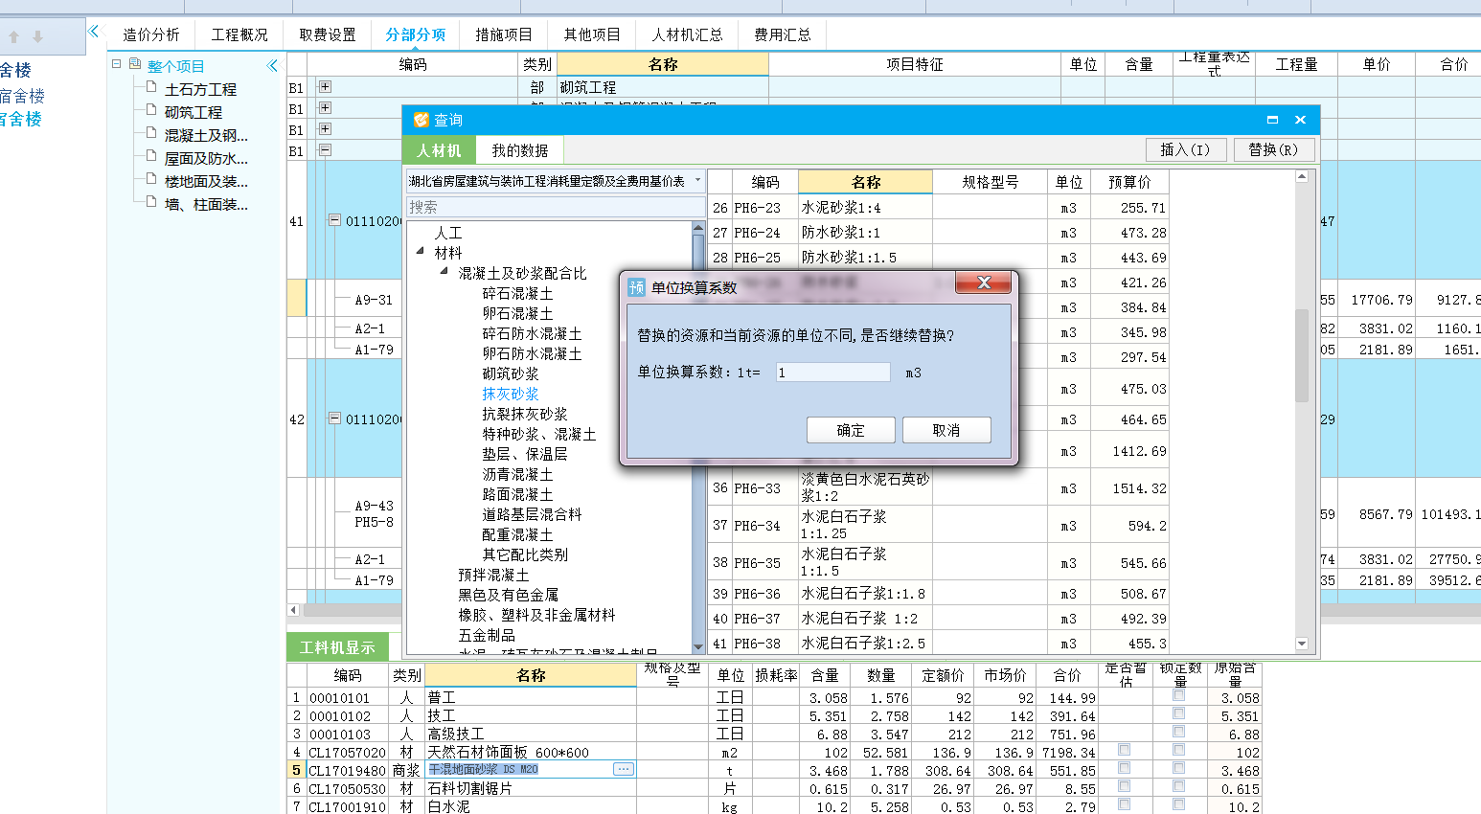
Task: Switch to 造价分析 tab
Action: coord(151,34)
